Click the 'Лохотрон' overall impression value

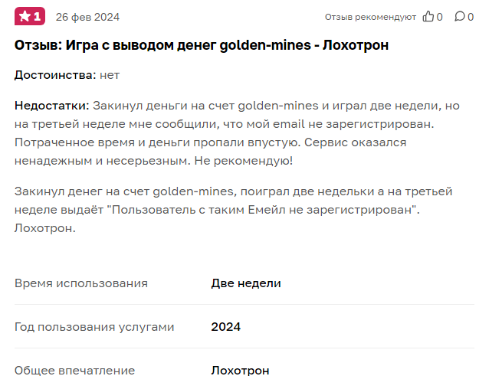click(240, 370)
